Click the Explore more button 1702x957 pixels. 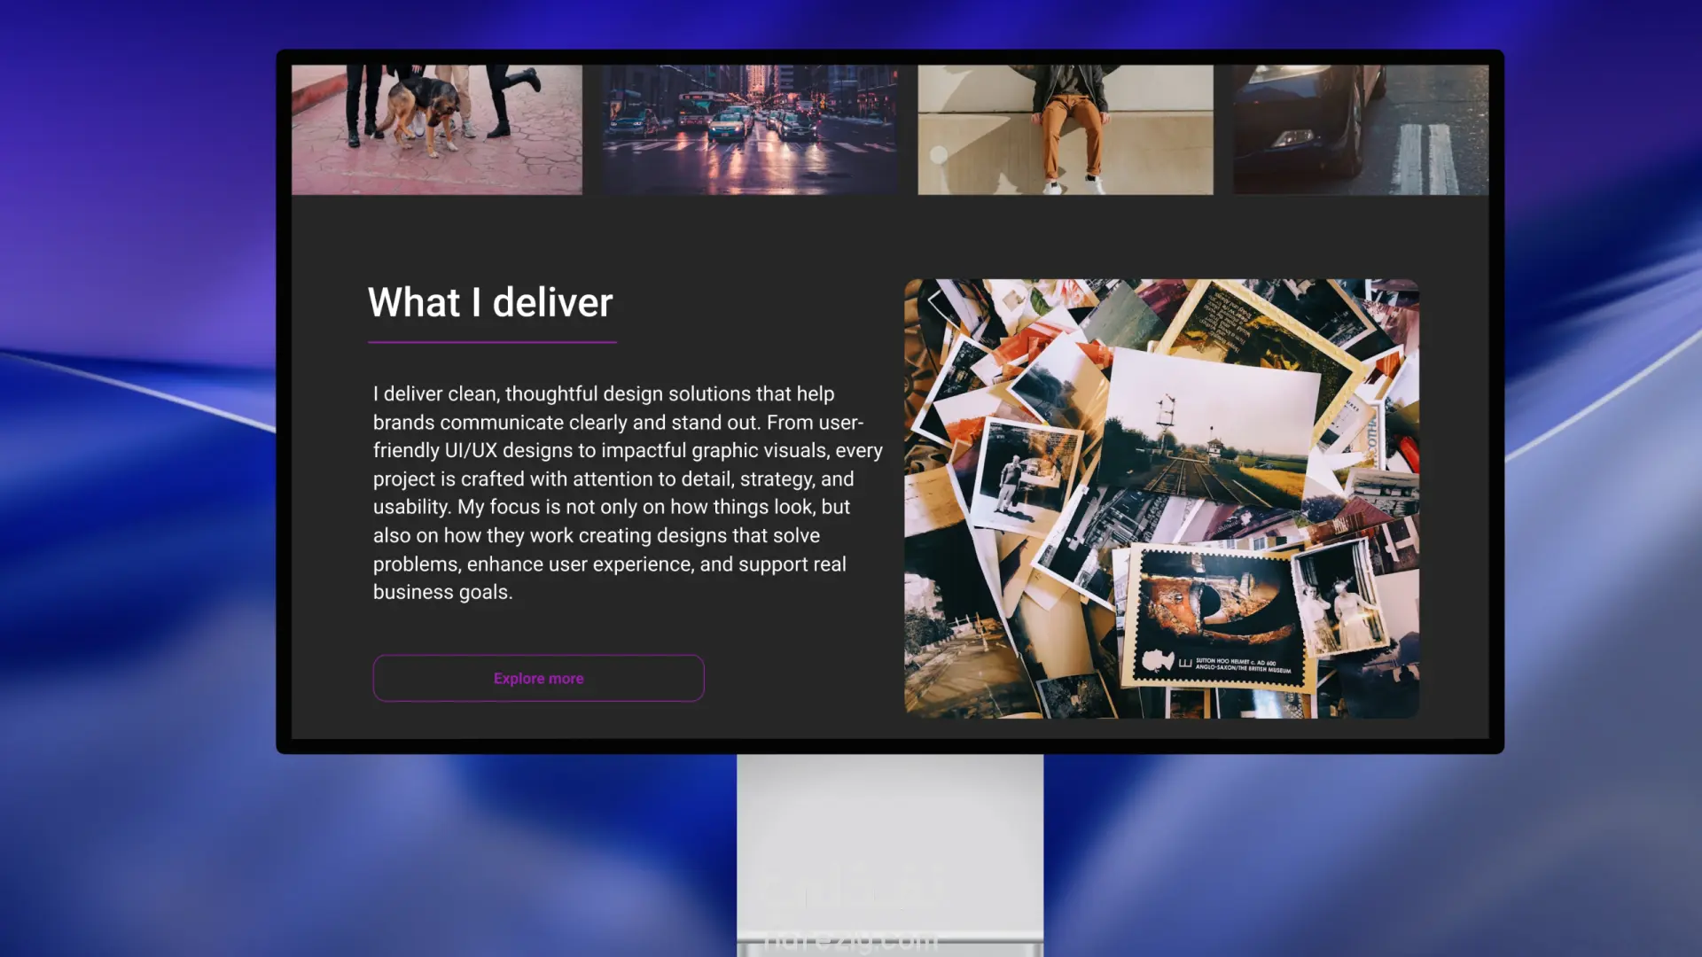tap(538, 678)
